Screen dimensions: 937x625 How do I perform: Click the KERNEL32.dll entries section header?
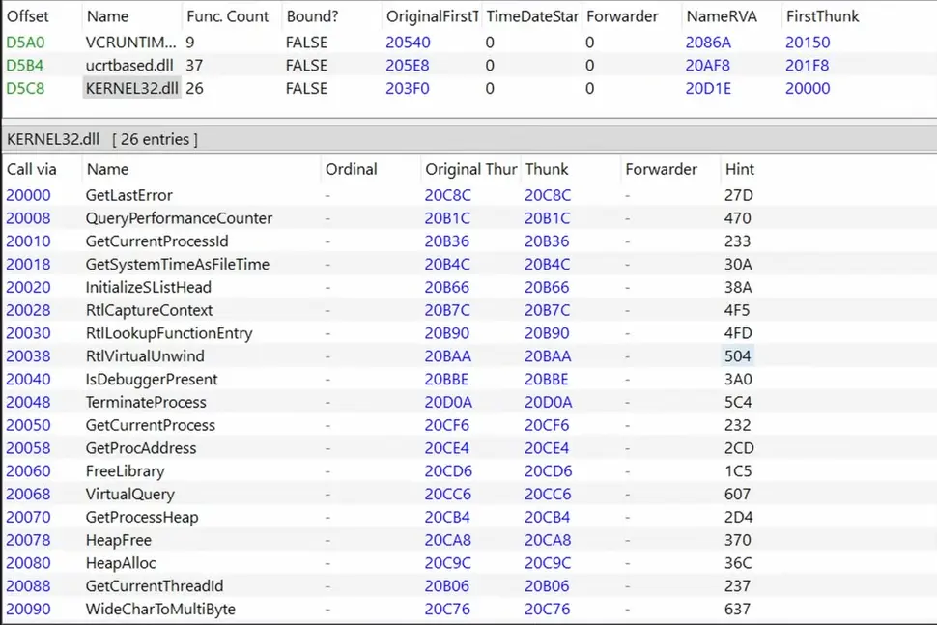(x=102, y=139)
